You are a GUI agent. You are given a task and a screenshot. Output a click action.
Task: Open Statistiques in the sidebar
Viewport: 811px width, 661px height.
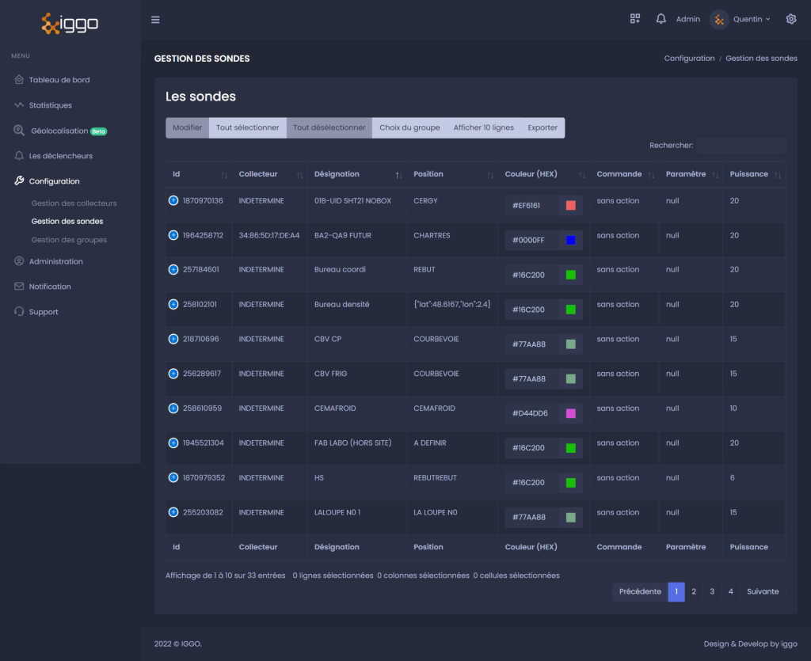[x=50, y=105]
